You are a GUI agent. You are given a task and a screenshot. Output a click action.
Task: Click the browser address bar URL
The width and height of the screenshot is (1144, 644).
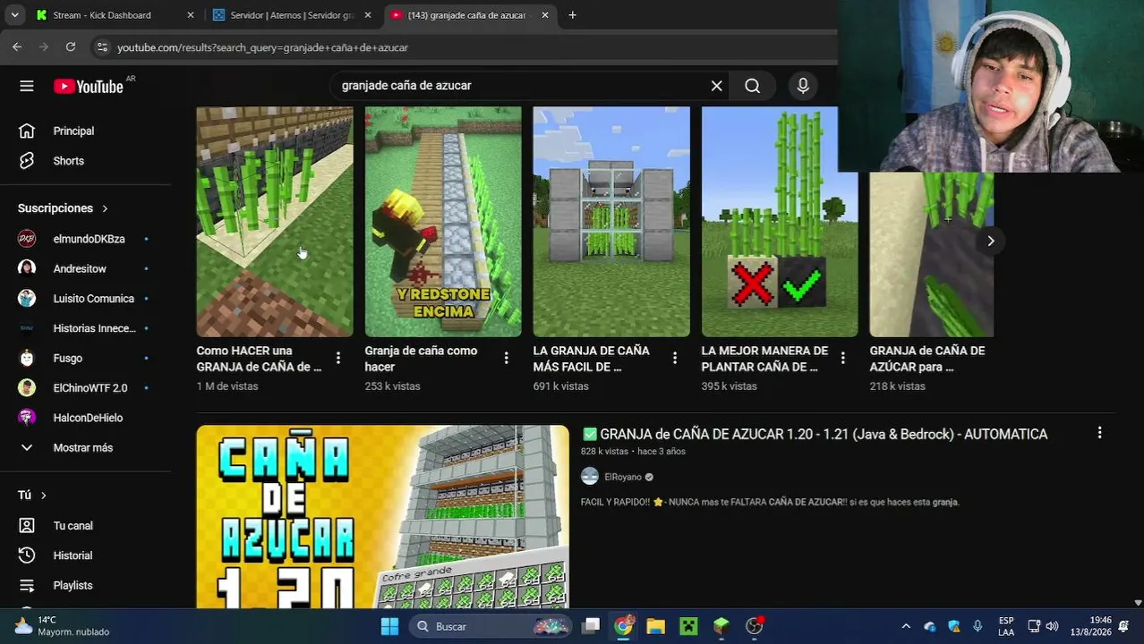pyautogui.click(x=262, y=47)
